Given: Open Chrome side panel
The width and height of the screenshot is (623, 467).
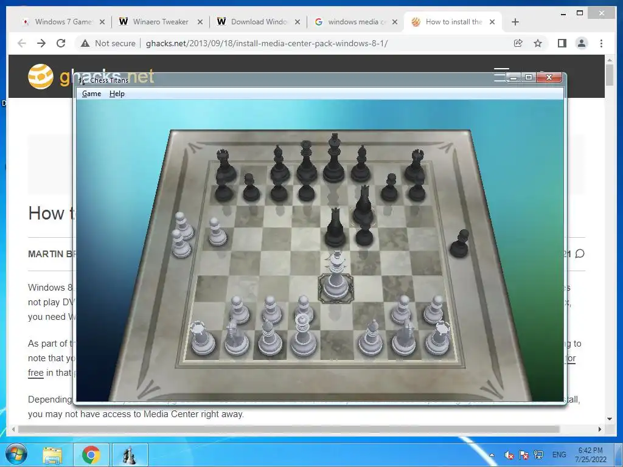Looking at the screenshot, I should tap(562, 43).
